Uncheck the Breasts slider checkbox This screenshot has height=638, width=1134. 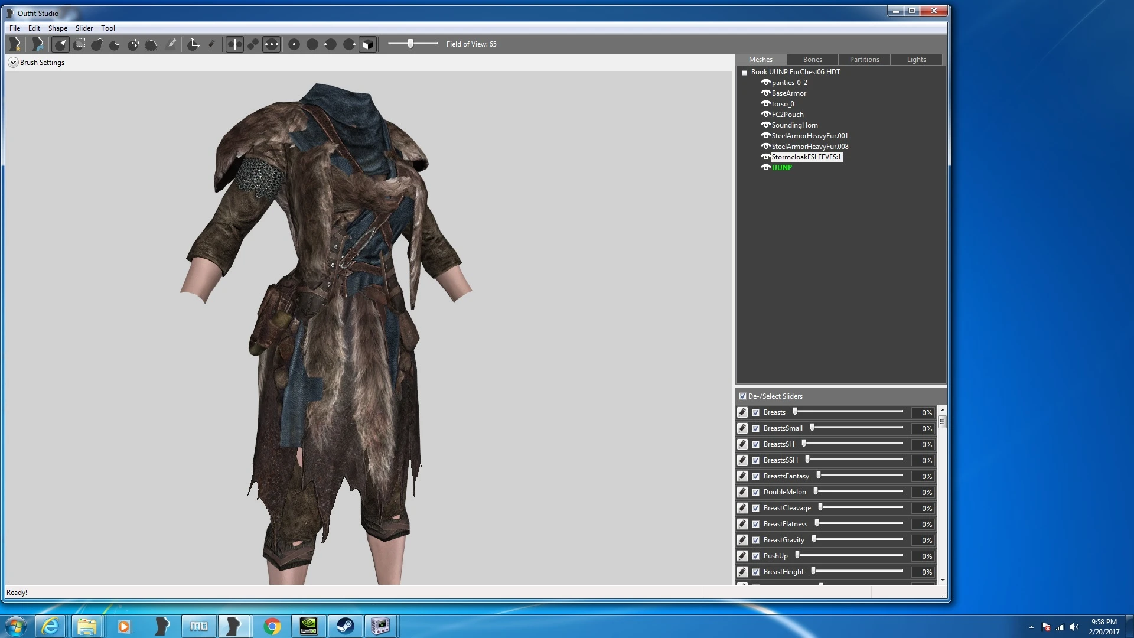click(x=755, y=413)
